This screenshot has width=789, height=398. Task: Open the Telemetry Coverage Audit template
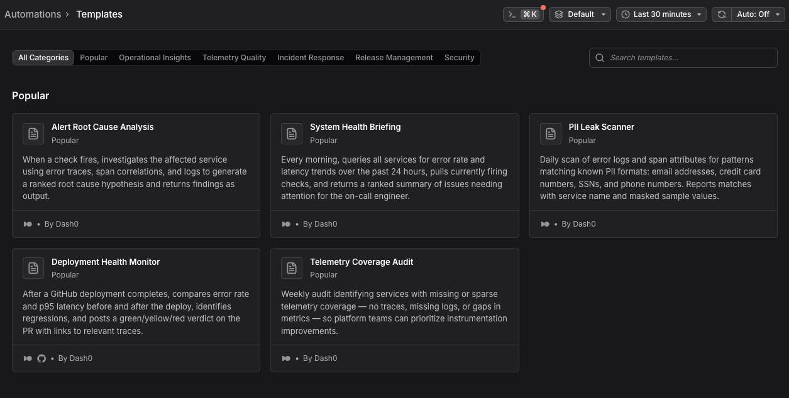click(394, 309)
